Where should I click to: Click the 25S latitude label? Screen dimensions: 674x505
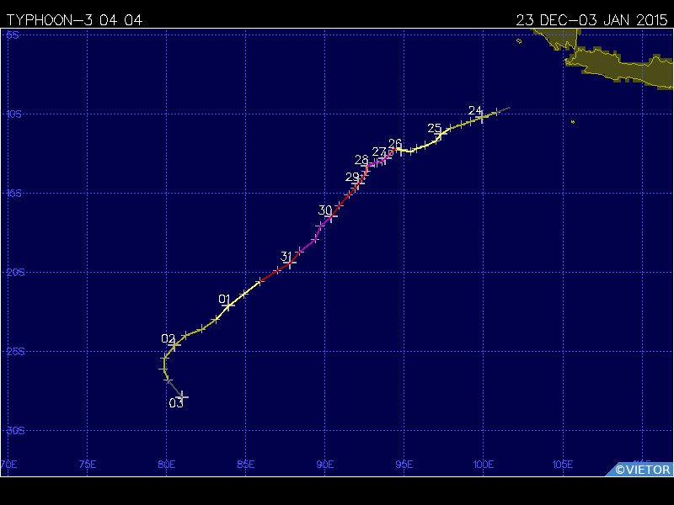(x=15, y=351)
